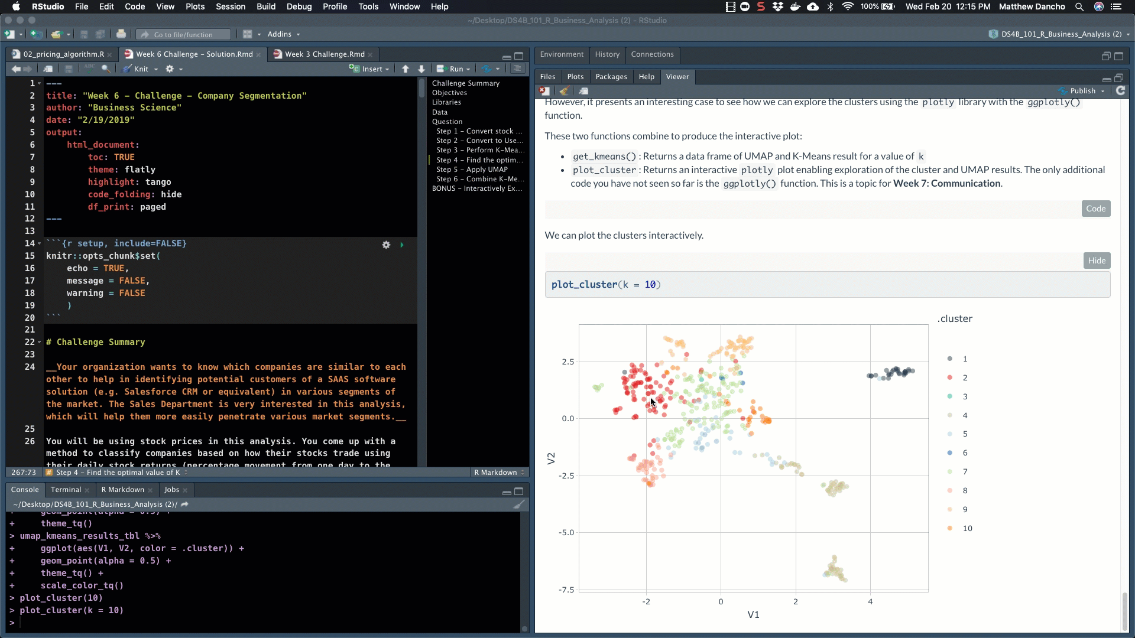This screenshot has height=638, width=1135.
Task: Click the Save current document icon in main toolbar
Action: [84, 34]
